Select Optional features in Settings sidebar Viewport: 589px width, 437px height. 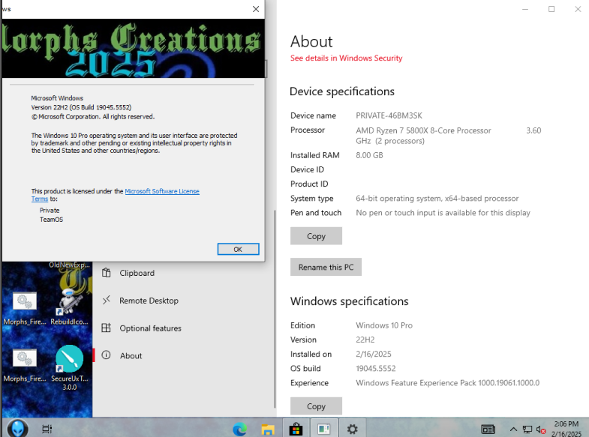(184, 328)
